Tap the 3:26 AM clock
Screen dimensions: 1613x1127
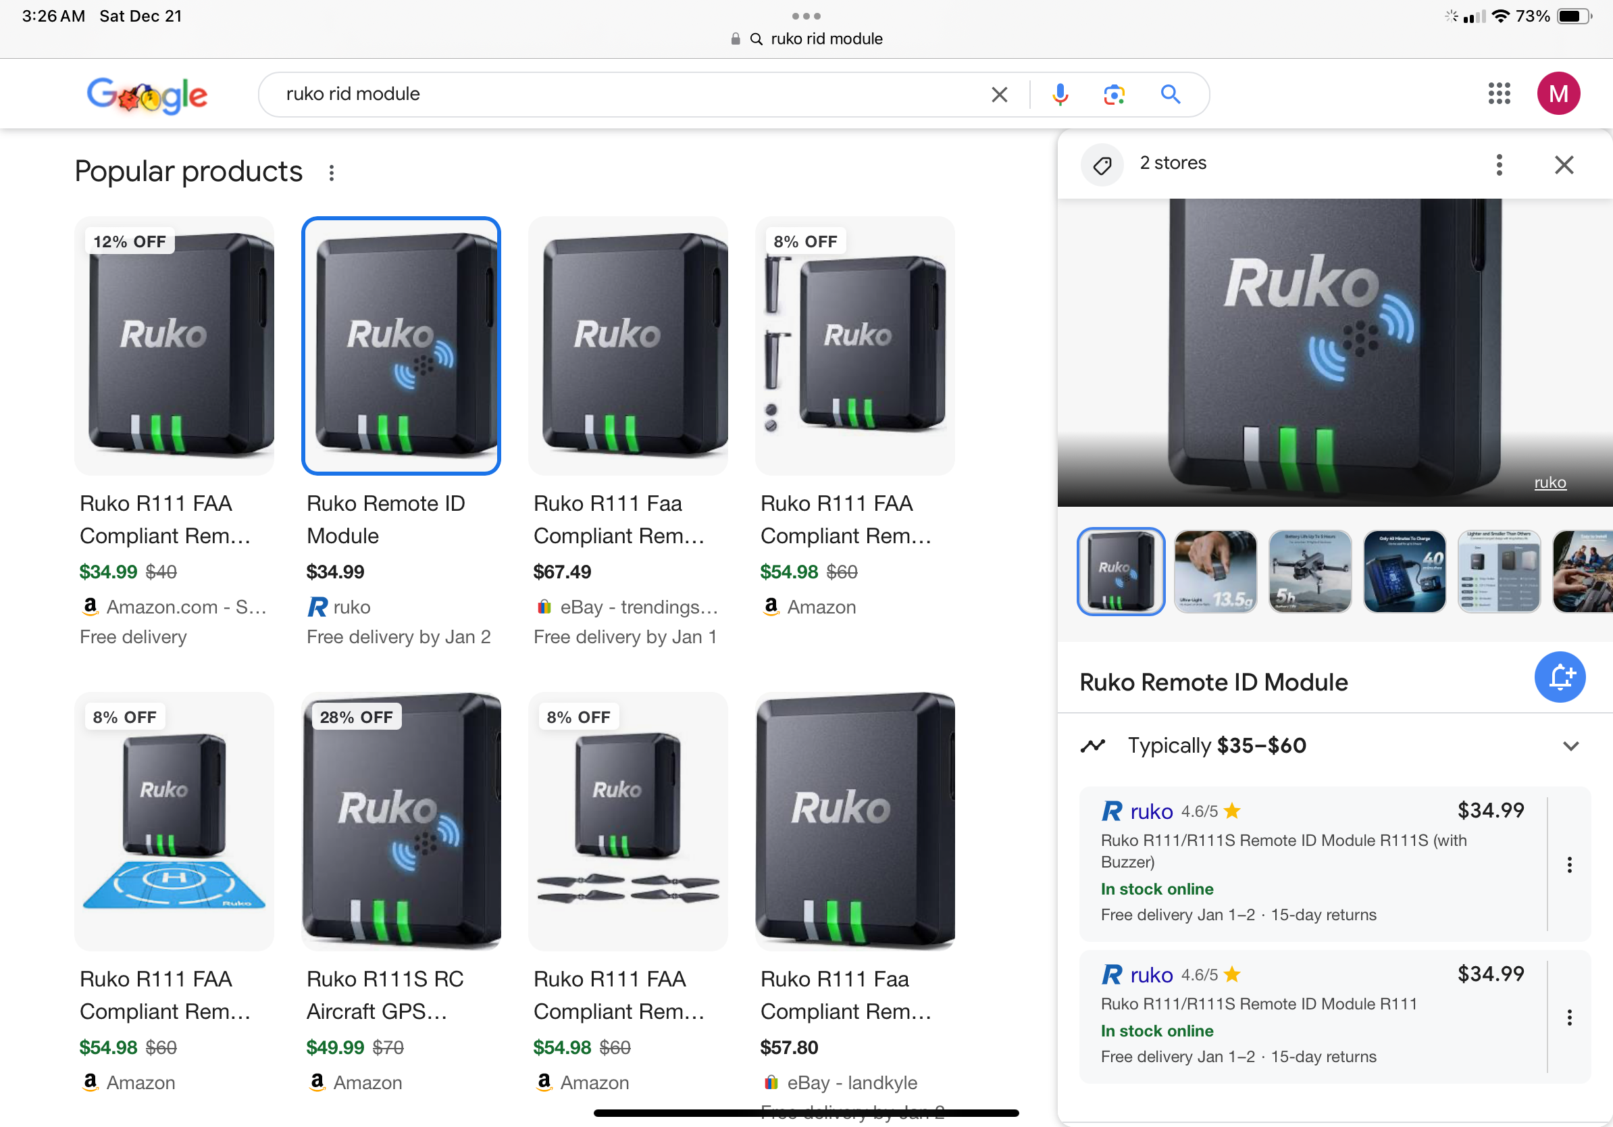point(53,16)
